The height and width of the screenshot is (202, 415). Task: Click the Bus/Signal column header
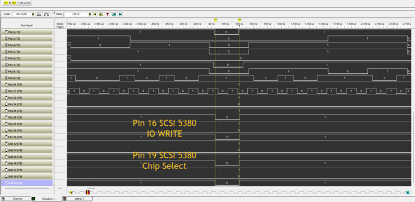[27, 25]
